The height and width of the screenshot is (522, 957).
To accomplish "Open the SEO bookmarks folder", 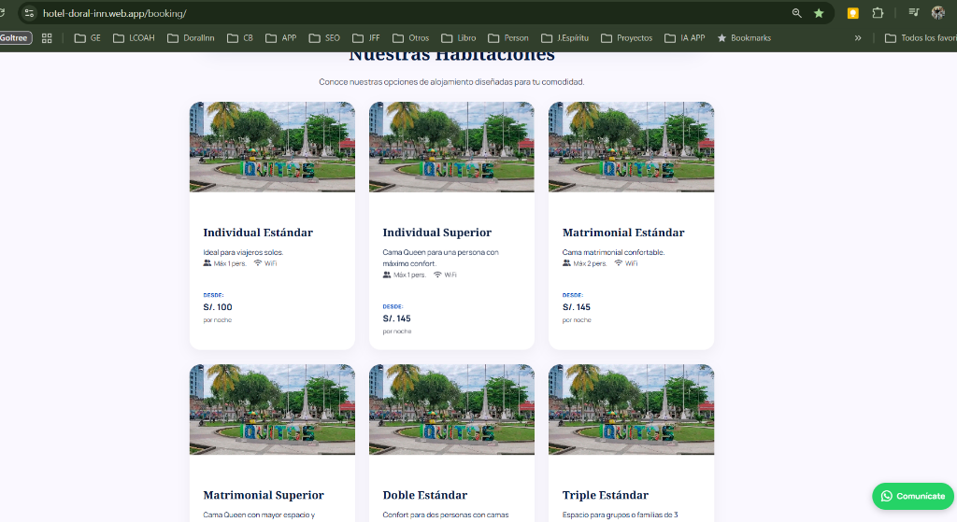I will click(x=324, y=37).
